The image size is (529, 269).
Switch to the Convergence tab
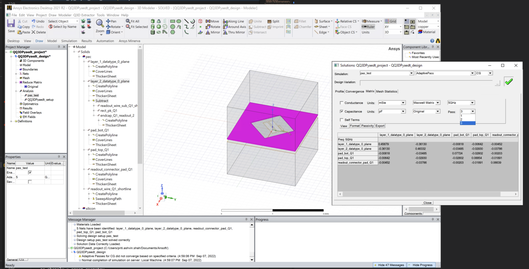(355, 91)
